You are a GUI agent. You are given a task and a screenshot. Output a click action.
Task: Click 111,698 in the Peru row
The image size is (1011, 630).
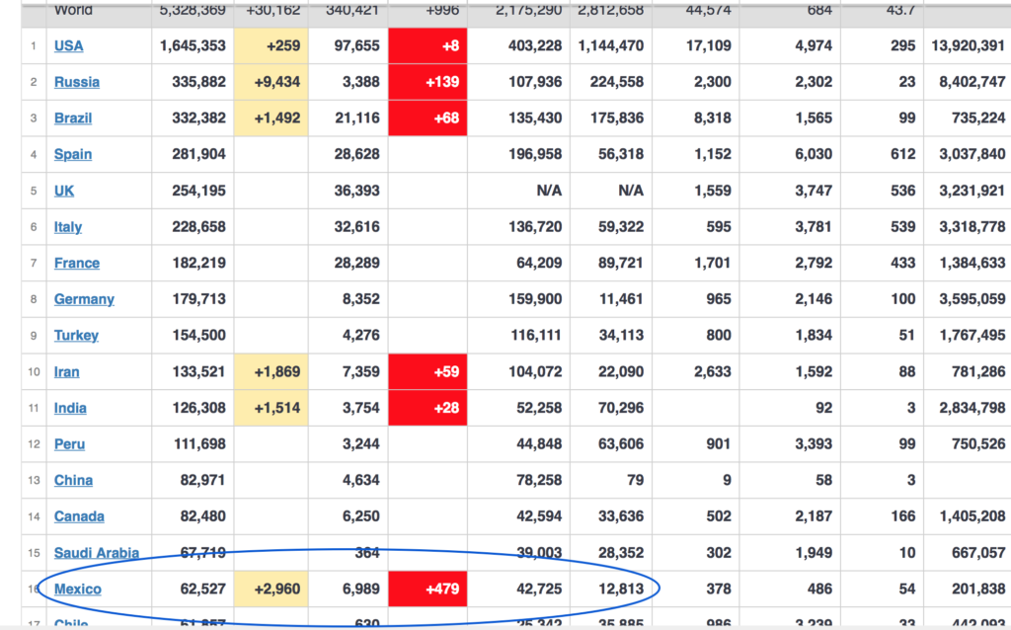tap(199, 444)
